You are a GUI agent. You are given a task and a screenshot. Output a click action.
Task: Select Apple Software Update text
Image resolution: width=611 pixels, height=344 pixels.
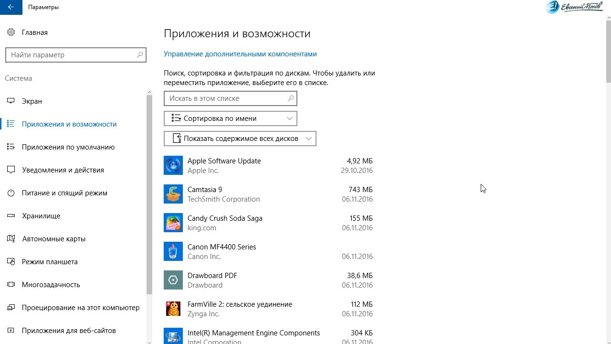(x=224, y=161)
